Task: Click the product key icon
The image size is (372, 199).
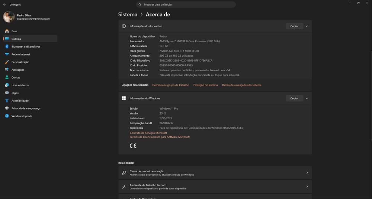Action: [124, 173]
